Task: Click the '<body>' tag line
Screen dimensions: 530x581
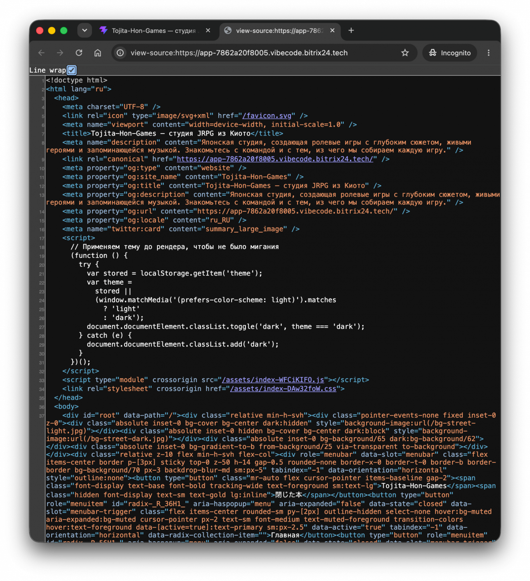Action: 66,407
